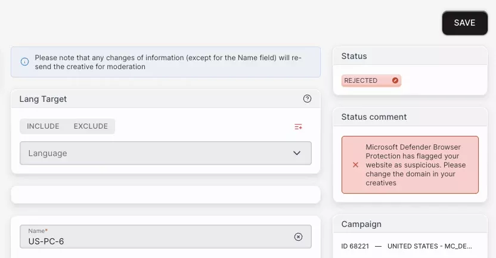496x258 pixels.
Task: Click the Lang Target heading
Action: (43, 99)
